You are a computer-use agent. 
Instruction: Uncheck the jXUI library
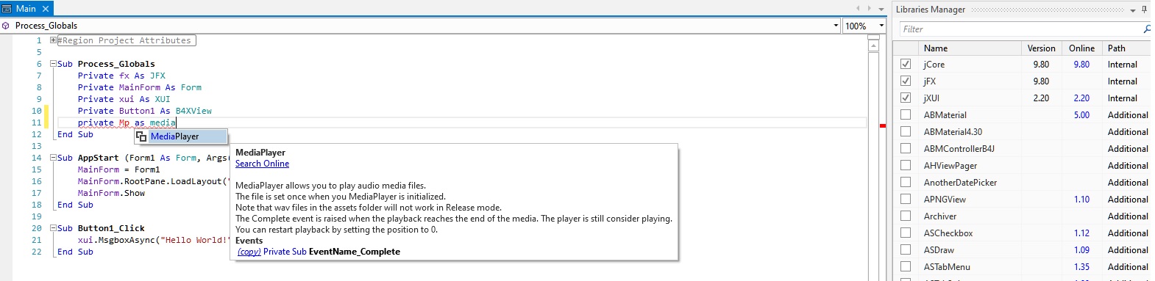(x=906, y=98)
